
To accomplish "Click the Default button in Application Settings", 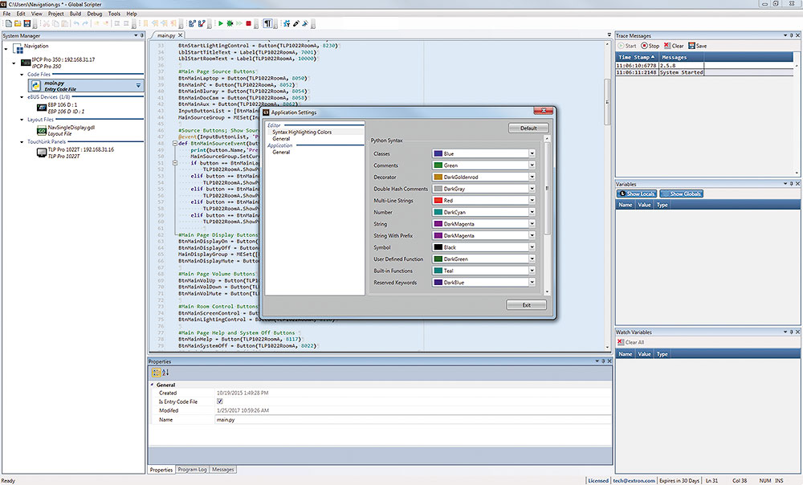I will pyautogui.click(x=528, y=128).
